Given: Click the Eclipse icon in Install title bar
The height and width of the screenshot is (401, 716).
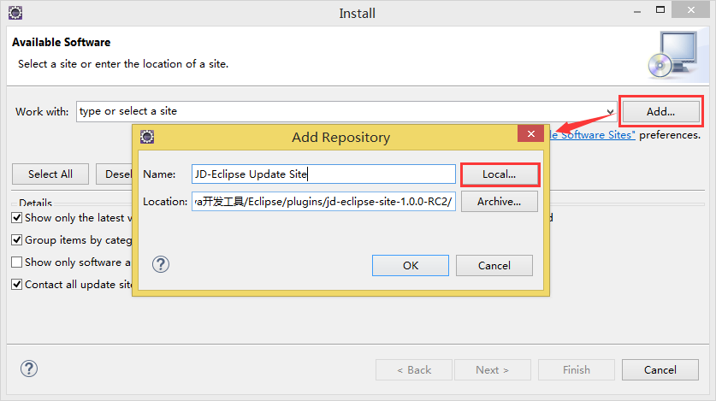Looking at the screenshot, I should (15, 13).
